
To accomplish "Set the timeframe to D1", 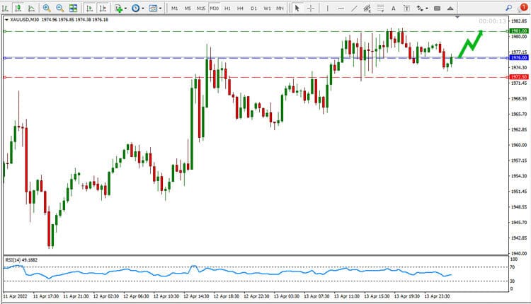I will [x=253, y=8].
